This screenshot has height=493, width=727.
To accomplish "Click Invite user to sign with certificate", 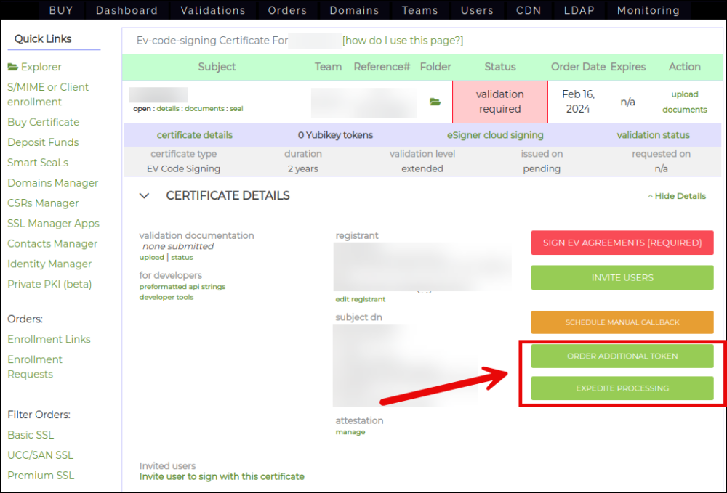I will click(222, 476).
